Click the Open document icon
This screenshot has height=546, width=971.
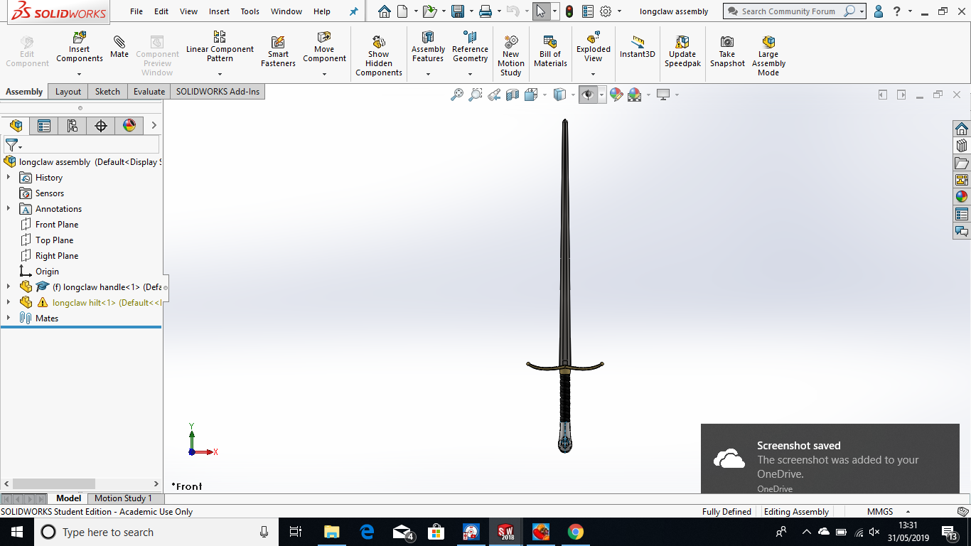(429, 11)
